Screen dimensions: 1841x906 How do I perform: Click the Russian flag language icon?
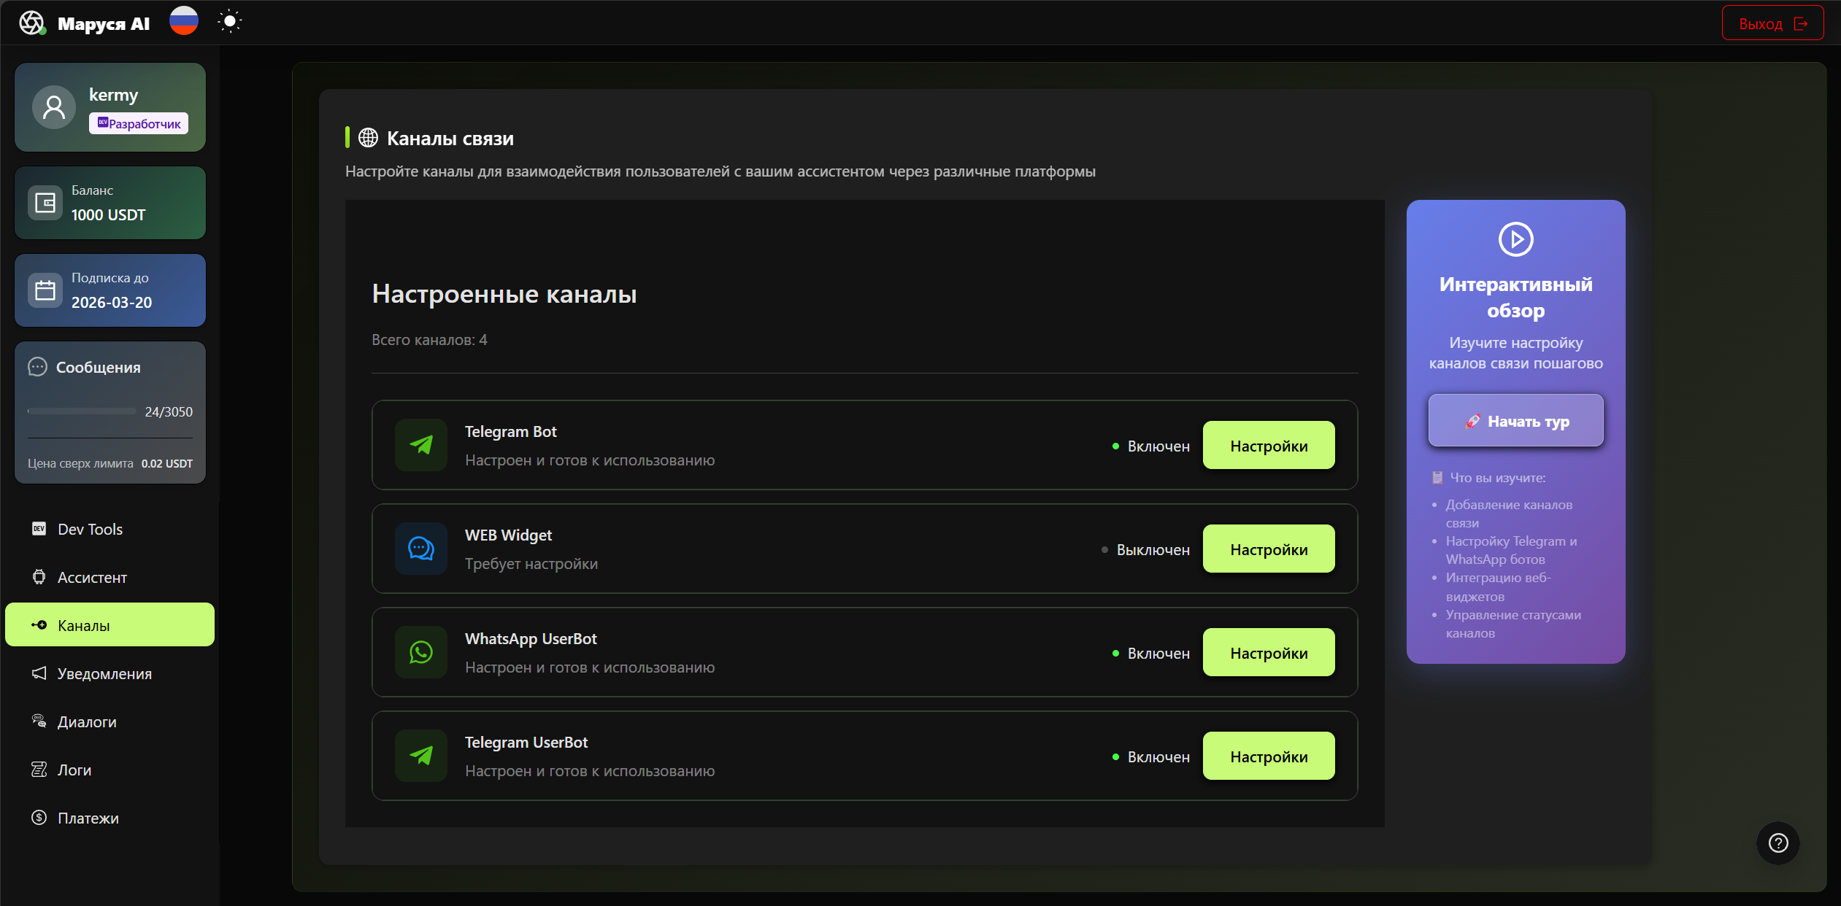point(184,21)
